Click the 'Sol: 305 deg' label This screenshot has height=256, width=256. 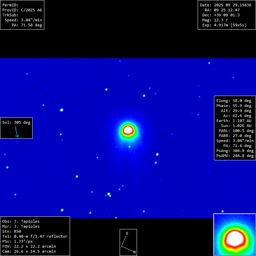(x=16, y=122)
